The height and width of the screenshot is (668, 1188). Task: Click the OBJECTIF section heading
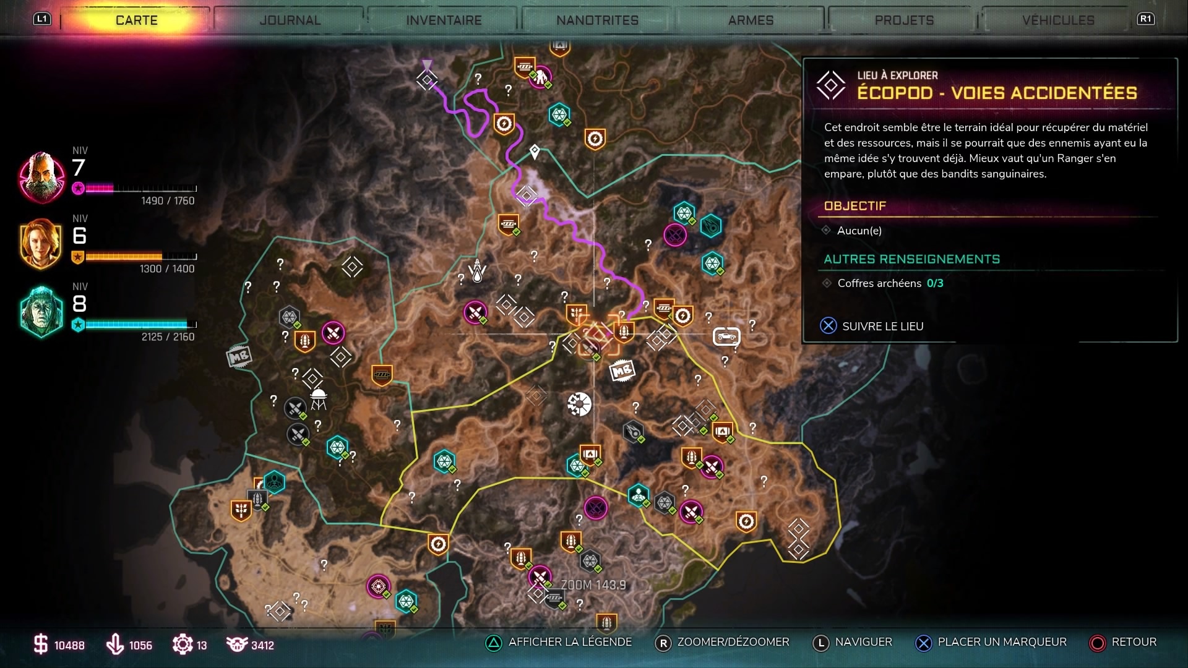(x=855, y=206)
